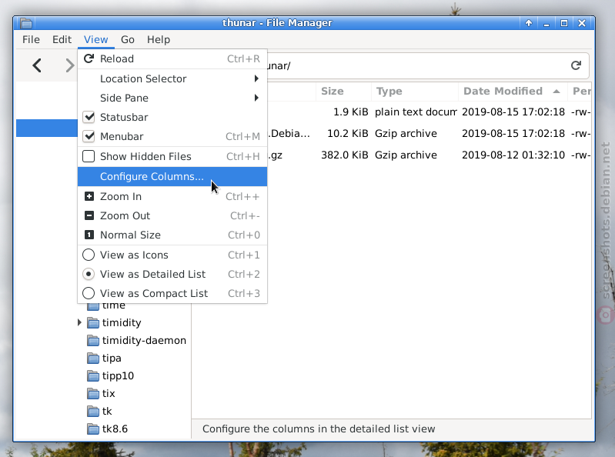This screenshot has height=457, width=615.
Task: Click the Date Modified sort arrow
Action: pyautogui.click(x=557, y=92)
